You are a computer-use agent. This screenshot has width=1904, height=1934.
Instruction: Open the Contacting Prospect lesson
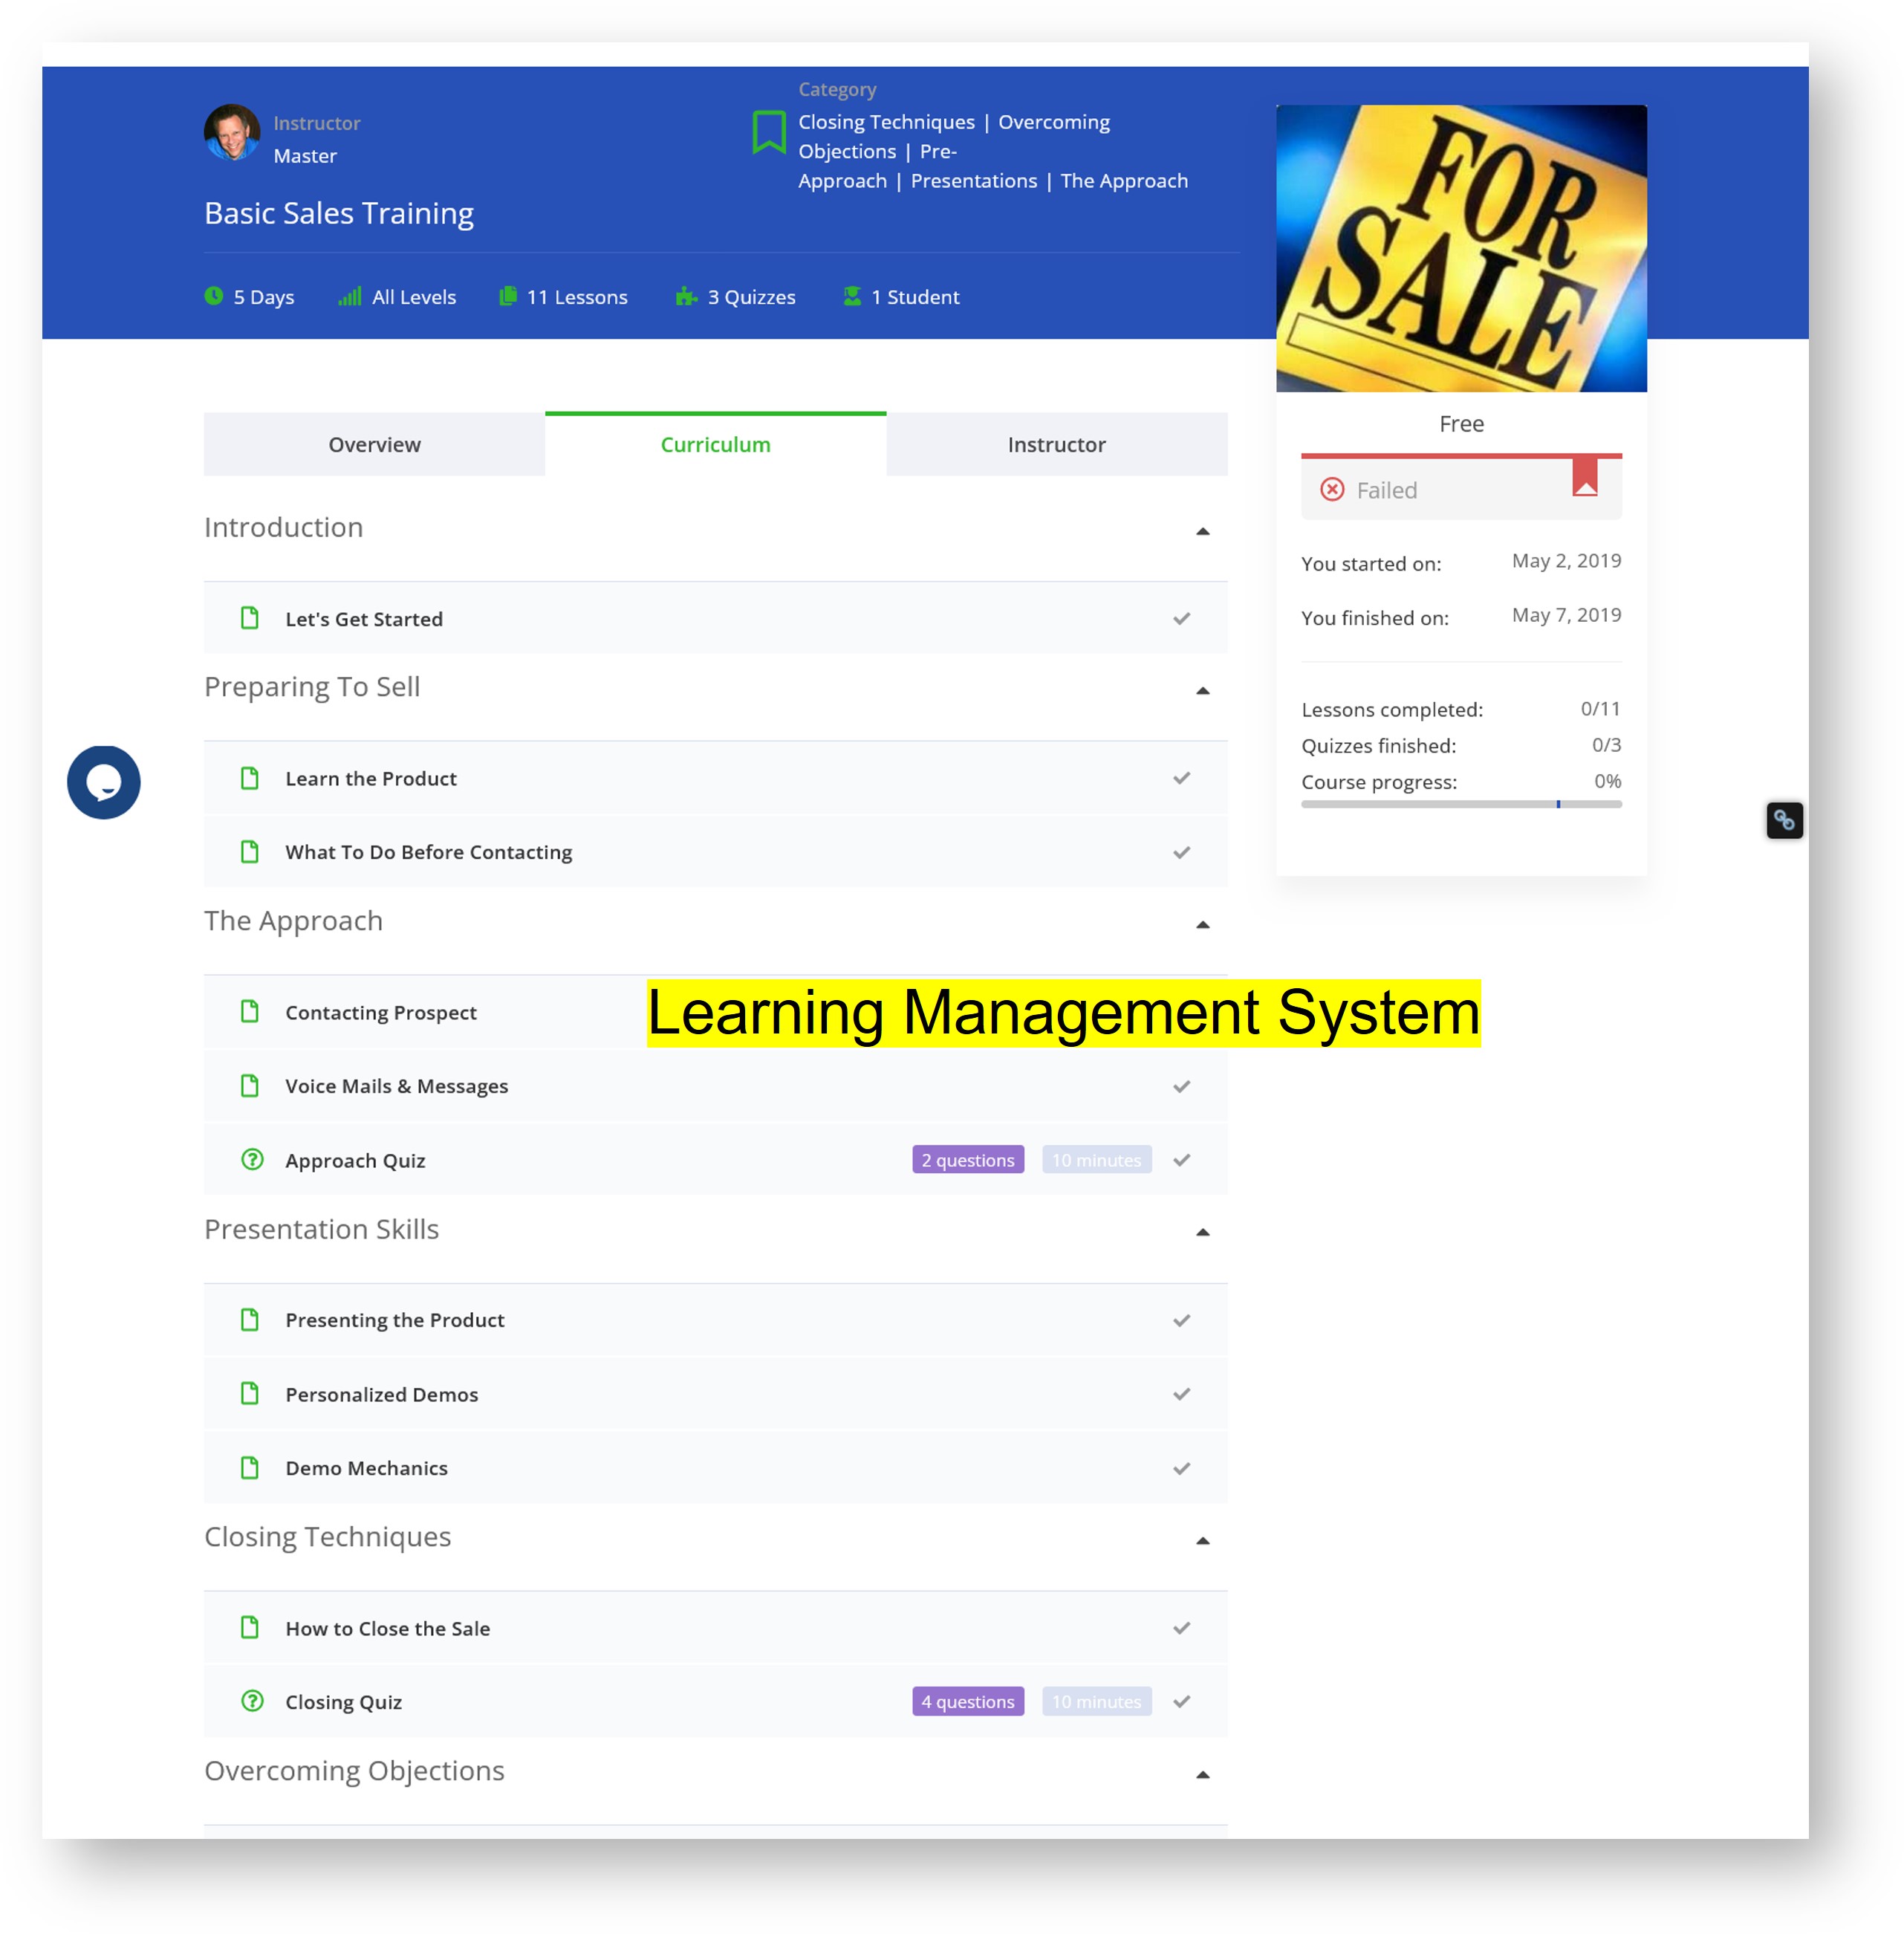tap(380, 1012)
